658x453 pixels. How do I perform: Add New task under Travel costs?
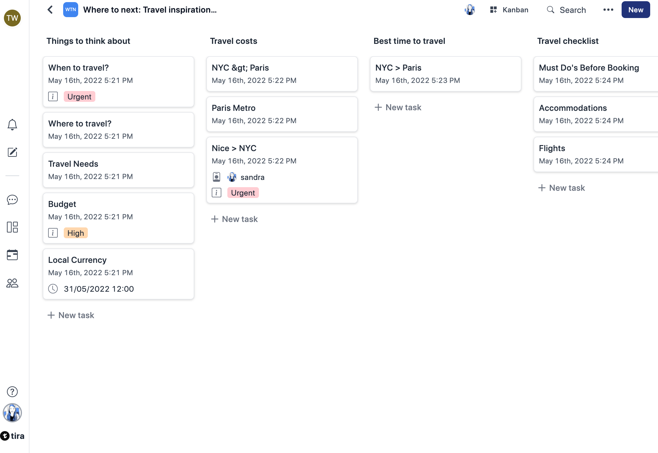click(235, 219)
